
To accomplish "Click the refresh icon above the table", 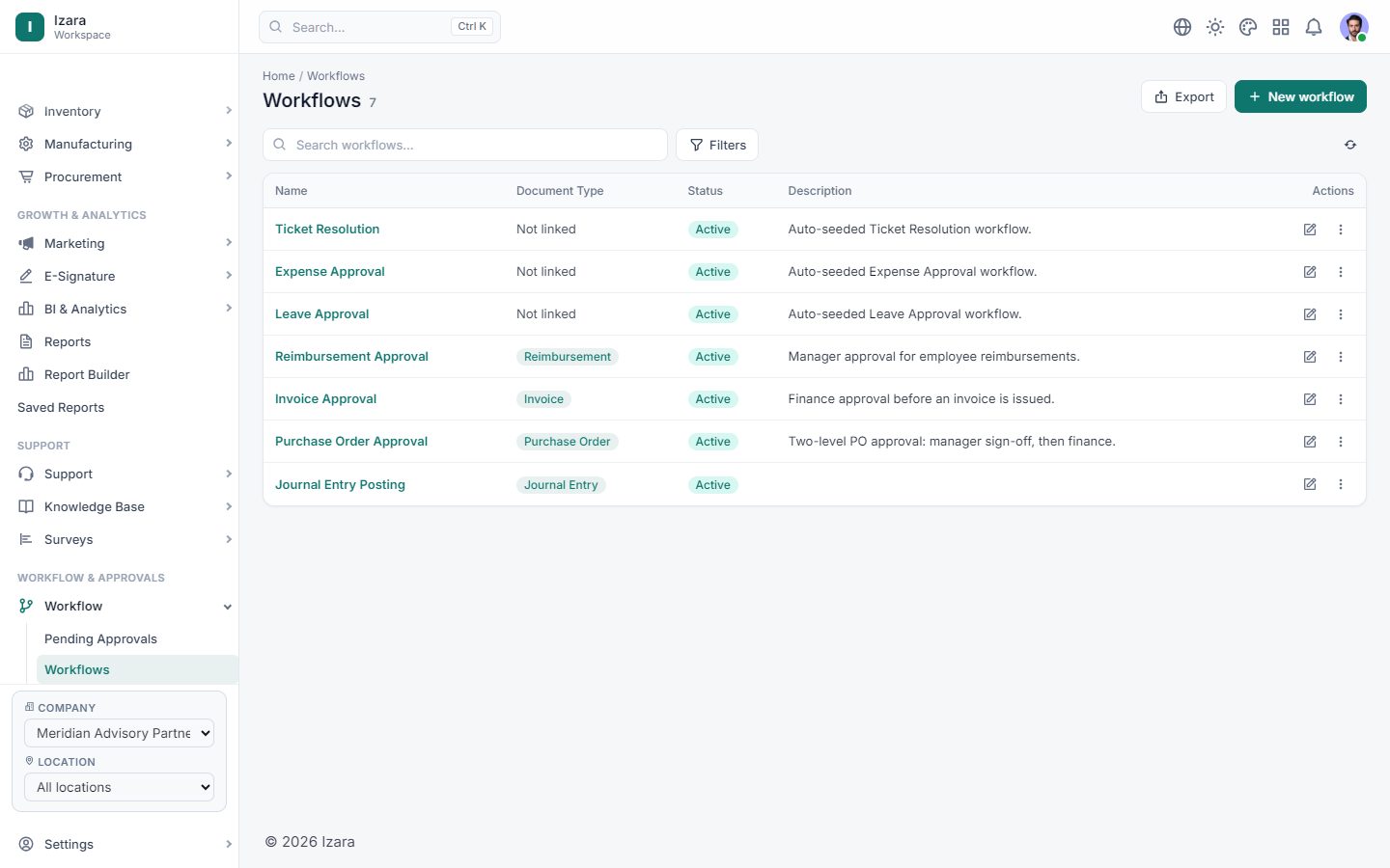I will (1350, 145).
